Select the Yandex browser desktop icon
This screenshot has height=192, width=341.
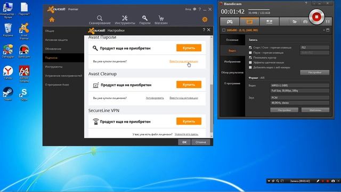point(8,73)
